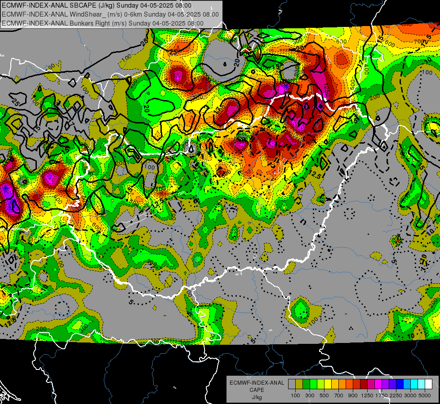Pick the pure yellow legend swatch
The image size is (440, 404).
(328, 384)
